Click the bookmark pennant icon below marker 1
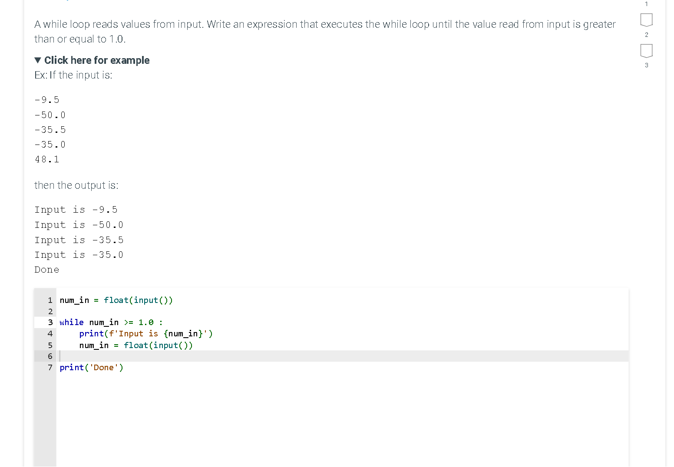This screenshot has width=674, height=467. pyautogui.click(x=646, y=20)
